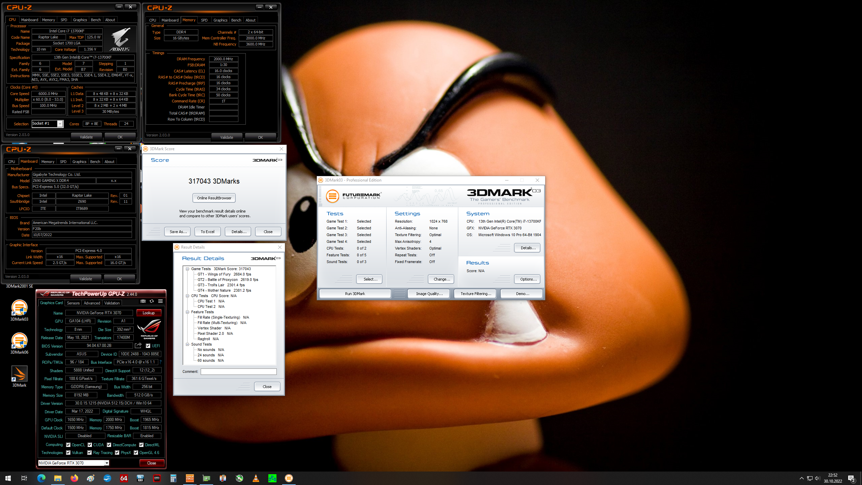Open Graphics tab in CPU-Z Mainboard window
The width and height of the screenshot is (862, 485).
(x=79, y=161)
